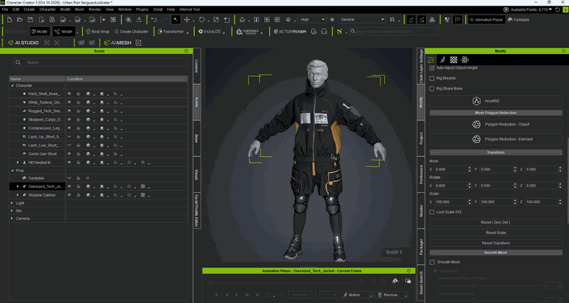The height and width of the screenshot is (303, 569).
Task: Click the Create Character button
Action: 131,31
